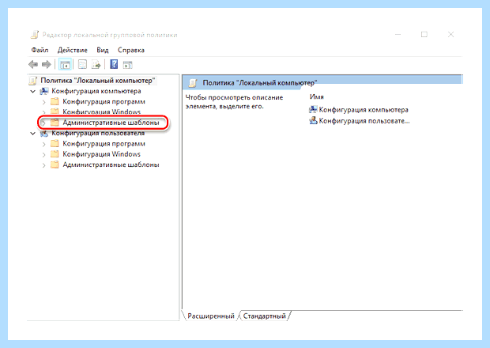Screen dimensions: 490x348
Task: Expand Административные шаблоны under computer configuration
Action: coord(43,123)
